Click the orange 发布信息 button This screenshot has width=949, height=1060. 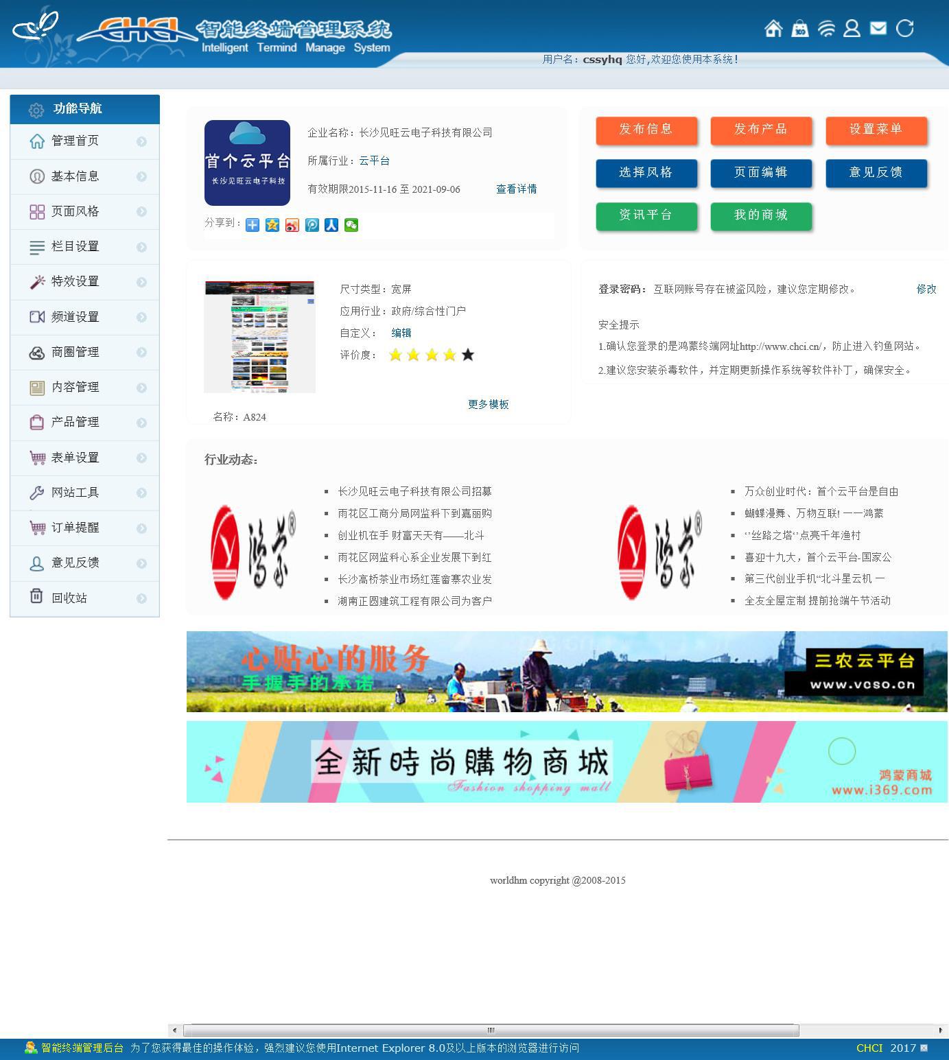(646, 130)
